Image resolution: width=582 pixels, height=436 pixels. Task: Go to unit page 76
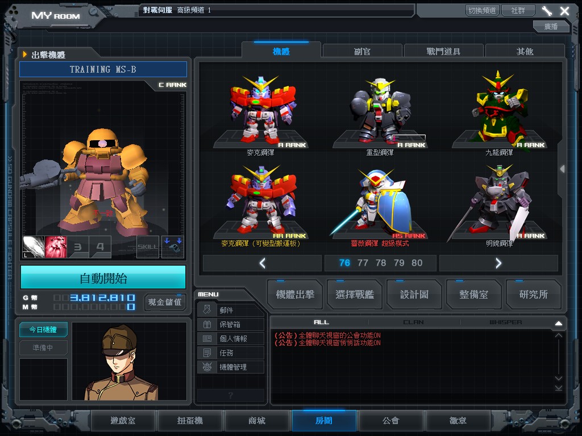pos(344,263)
